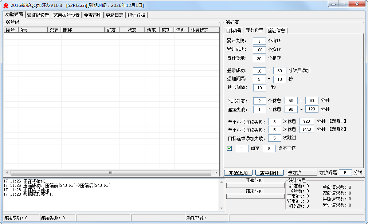Viewport: 368px width, 224px height.
Task: Toggle the non-working hours checkbox
Action: pos(230,148)
